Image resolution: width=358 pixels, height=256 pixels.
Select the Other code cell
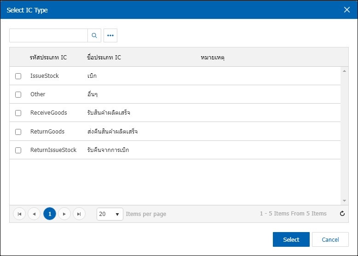(x=38, y=94)
